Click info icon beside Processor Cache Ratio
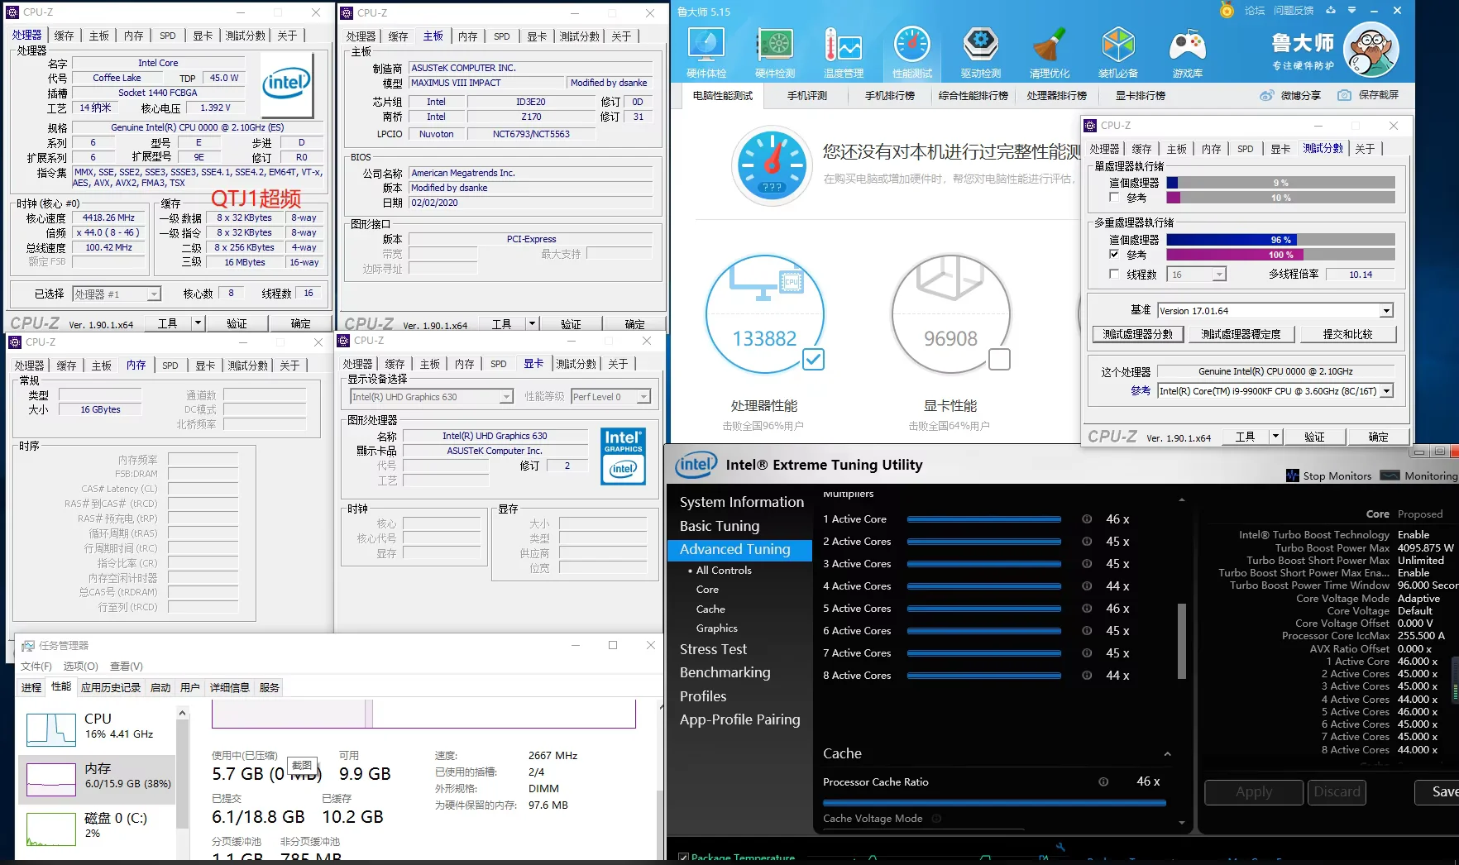This screenshot has width=1459, height=865. (x=1103, y=781)
